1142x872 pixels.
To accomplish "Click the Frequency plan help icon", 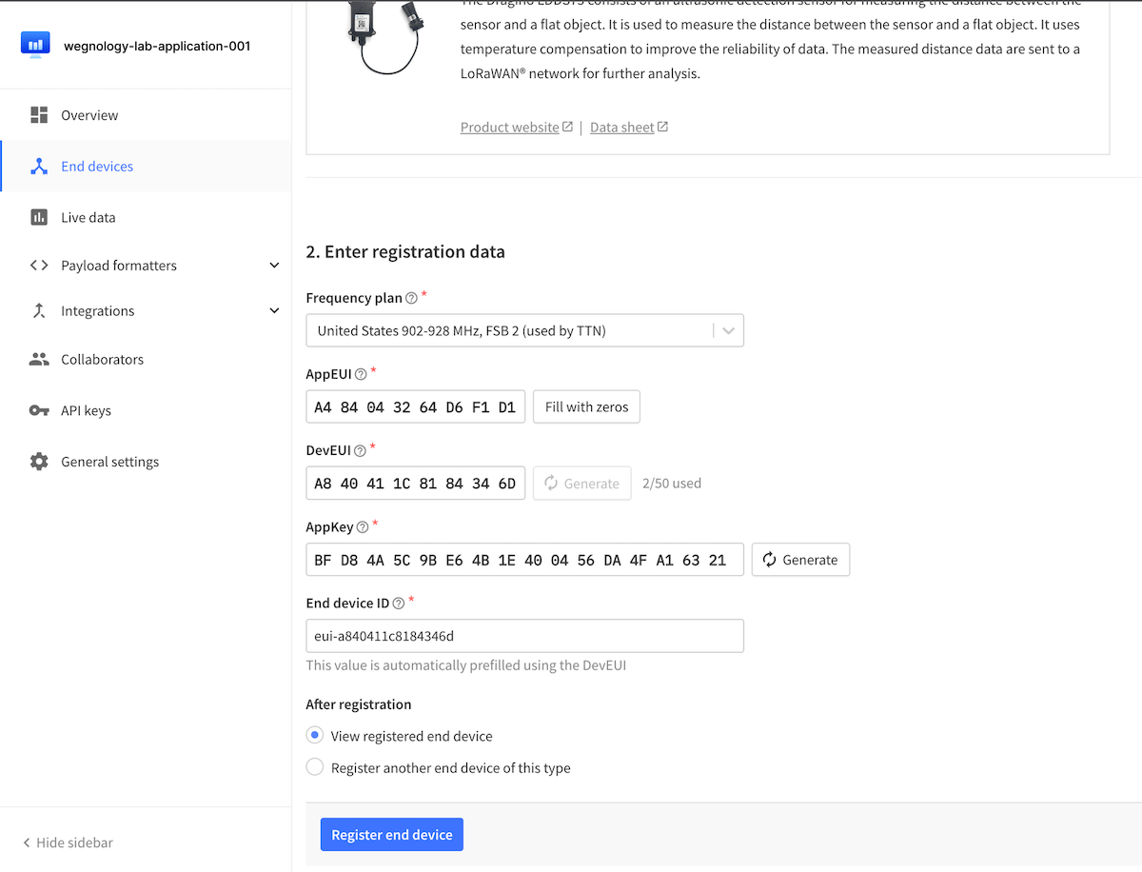I will point(411,298).
